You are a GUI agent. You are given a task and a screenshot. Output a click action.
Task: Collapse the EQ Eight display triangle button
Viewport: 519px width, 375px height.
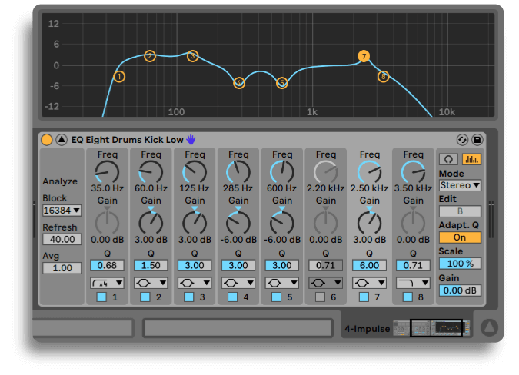tap(62, 140)
